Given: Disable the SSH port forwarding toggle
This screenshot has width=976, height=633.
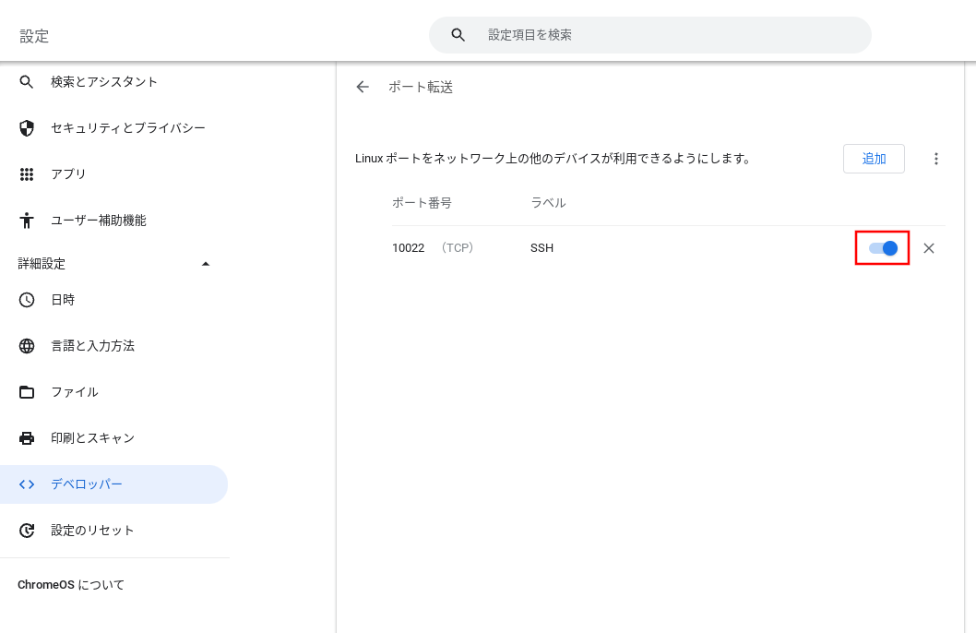Looking at the screenshot, I should [883, 248].
